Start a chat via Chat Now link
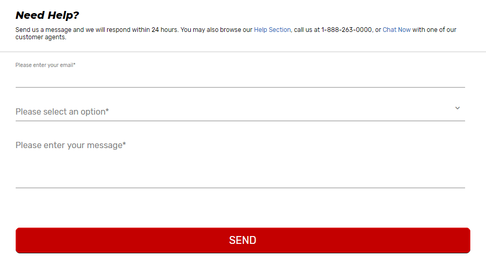 click(x=397, y=30)
